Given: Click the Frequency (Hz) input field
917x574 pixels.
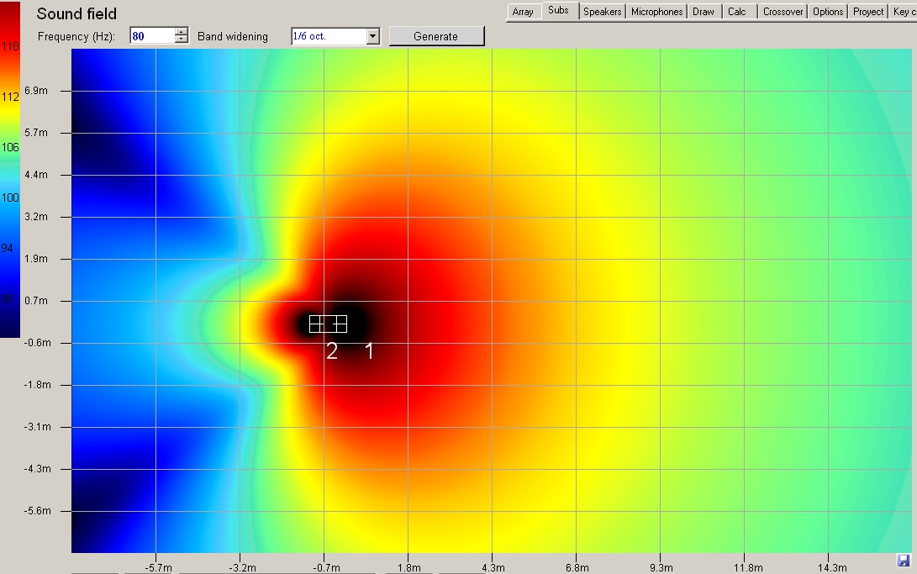Looking at the screenshot, I should 153,36.
